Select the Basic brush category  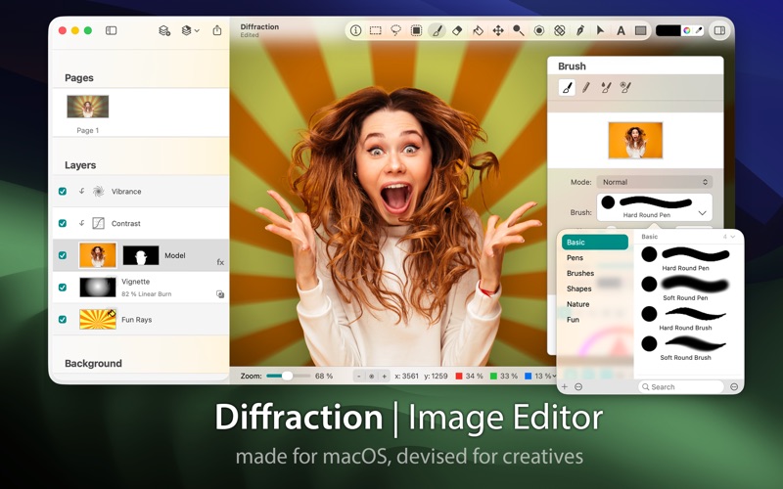pyautogui.click(x=595, y=242)
